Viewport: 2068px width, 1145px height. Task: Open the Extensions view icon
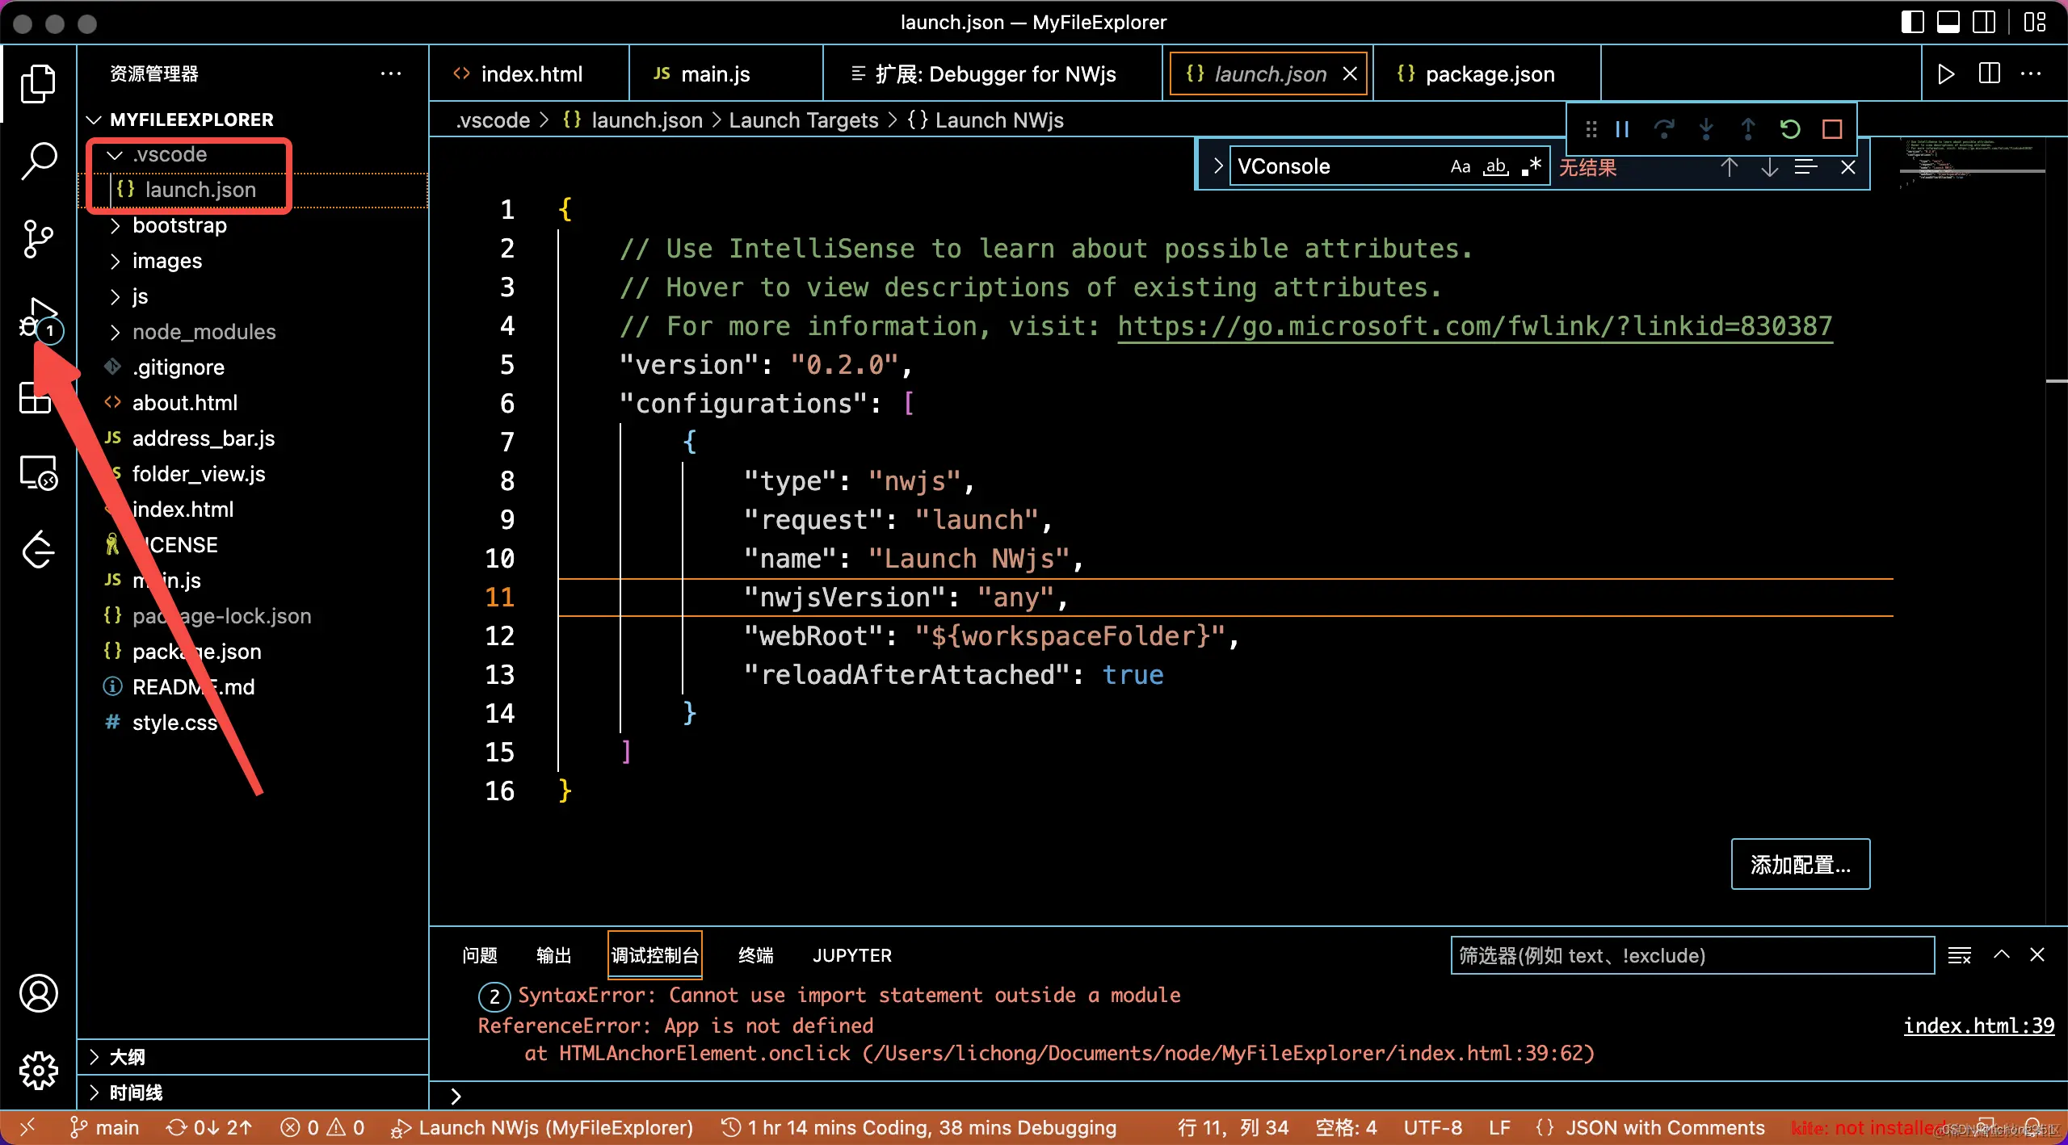tap(36, 398)
